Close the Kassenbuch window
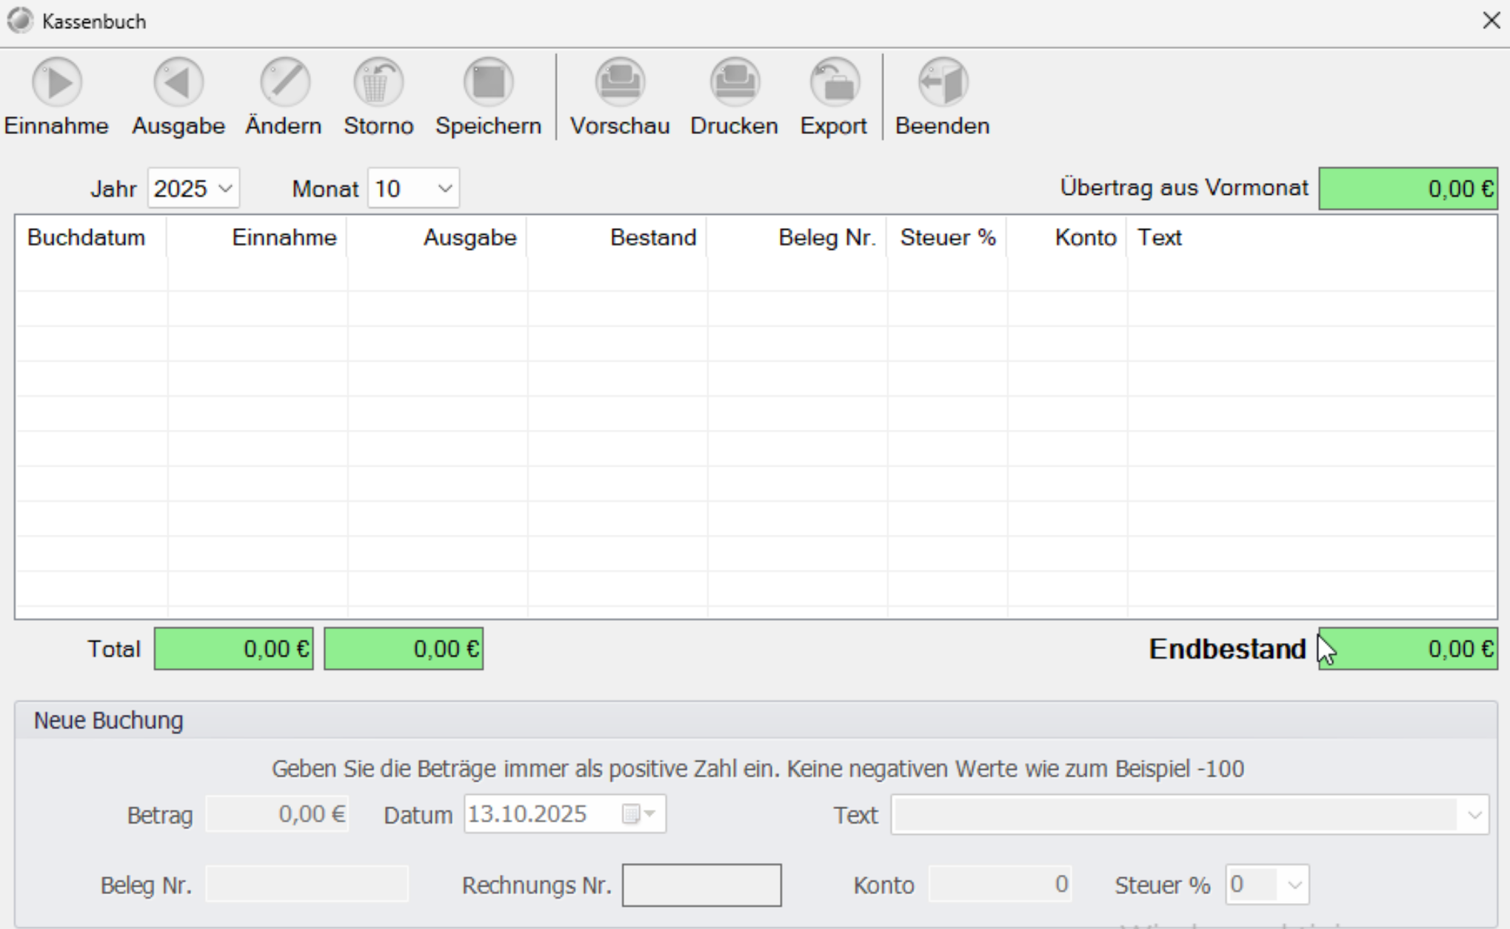The image size is (1510, 929). coord(1491,21)
